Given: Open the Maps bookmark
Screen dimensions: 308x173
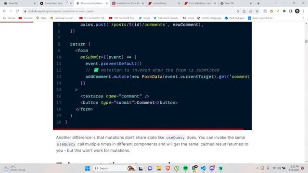Looking at the screenshot, I should pyautogui.click(x=41, y=18).
